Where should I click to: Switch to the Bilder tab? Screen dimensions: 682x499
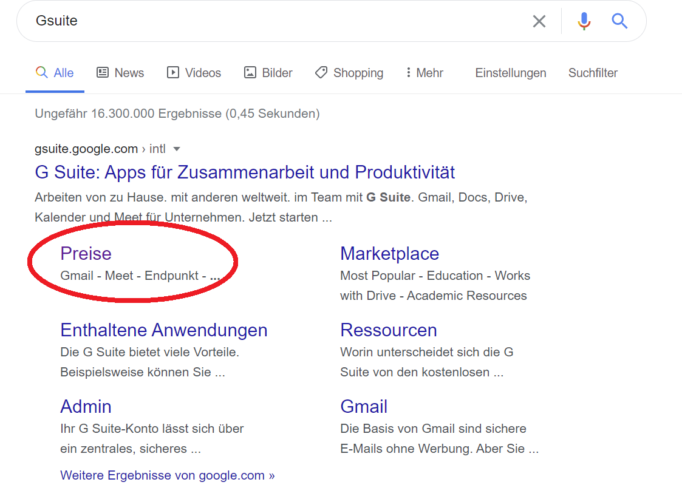pos(268,73)
